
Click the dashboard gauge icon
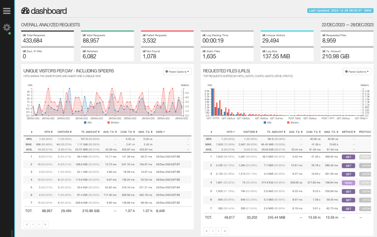(25, 11)
